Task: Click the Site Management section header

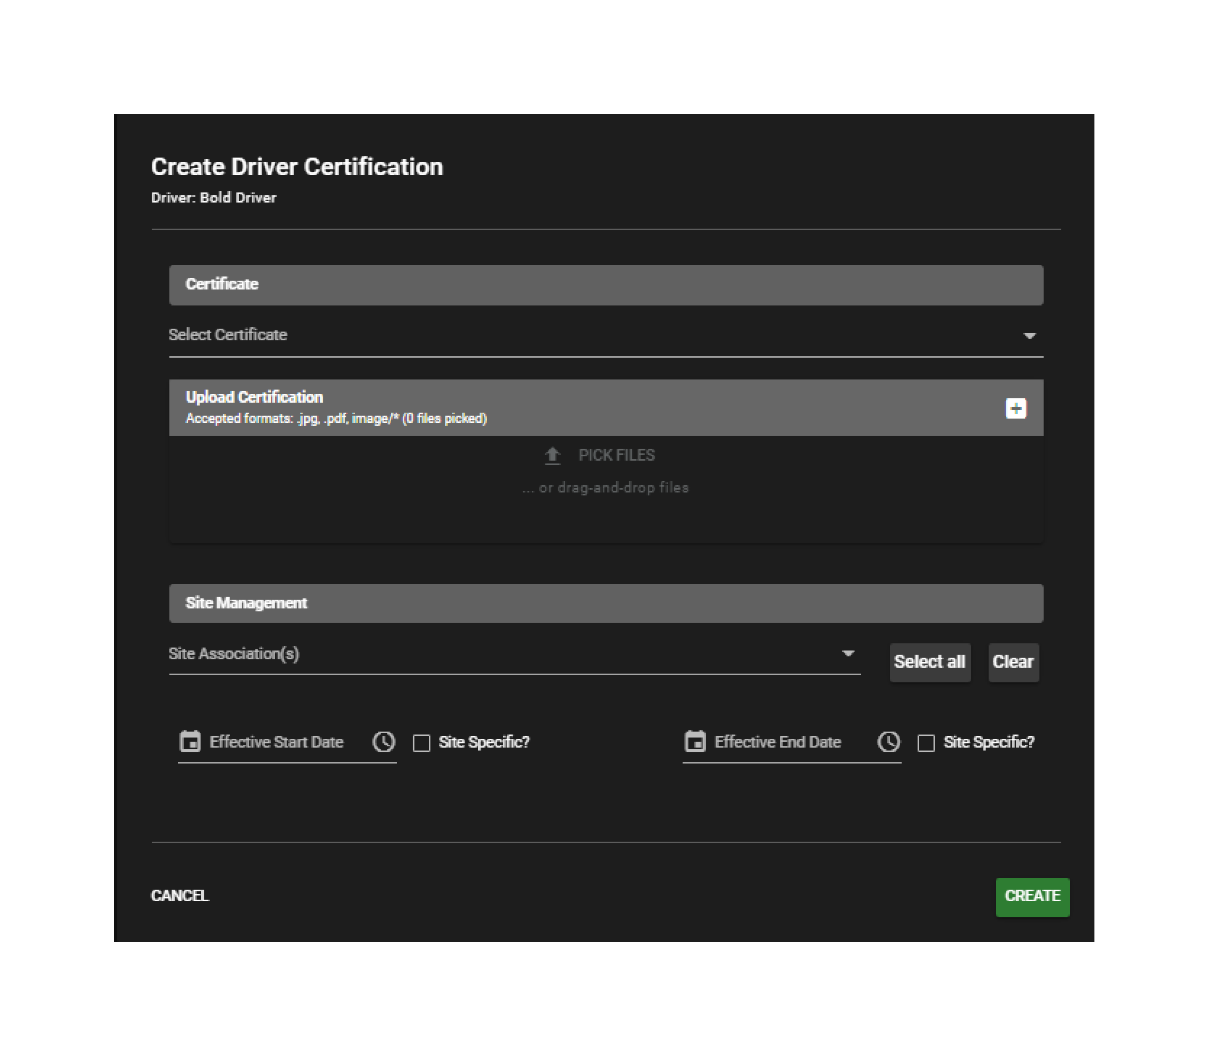Action: [605, 603]
